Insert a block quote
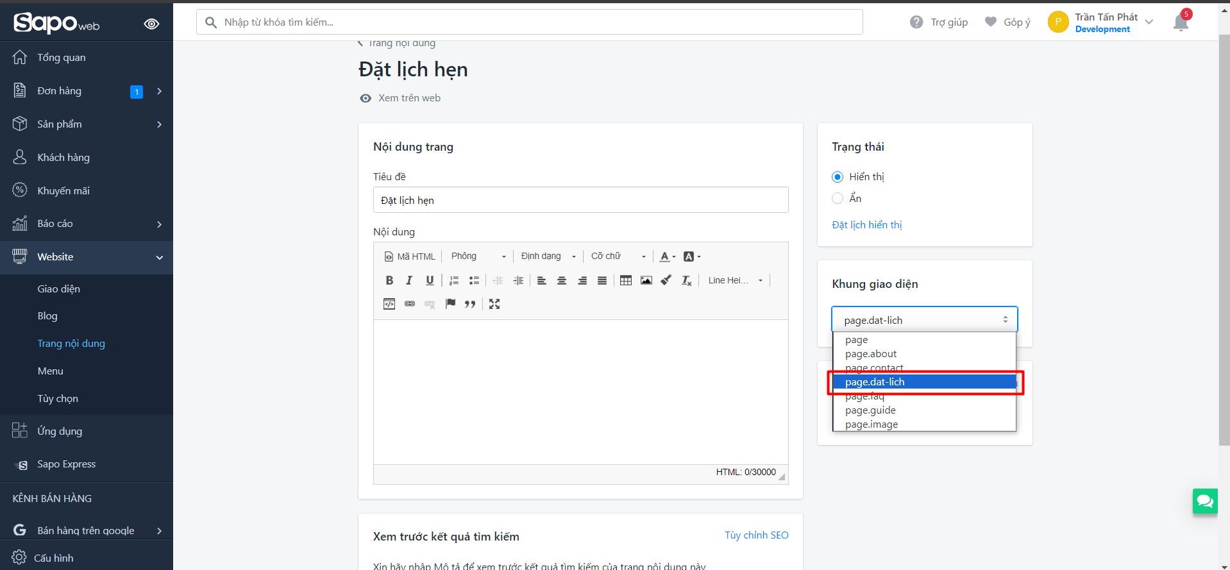Viewport: 1230px width, 570px height. 470,304
